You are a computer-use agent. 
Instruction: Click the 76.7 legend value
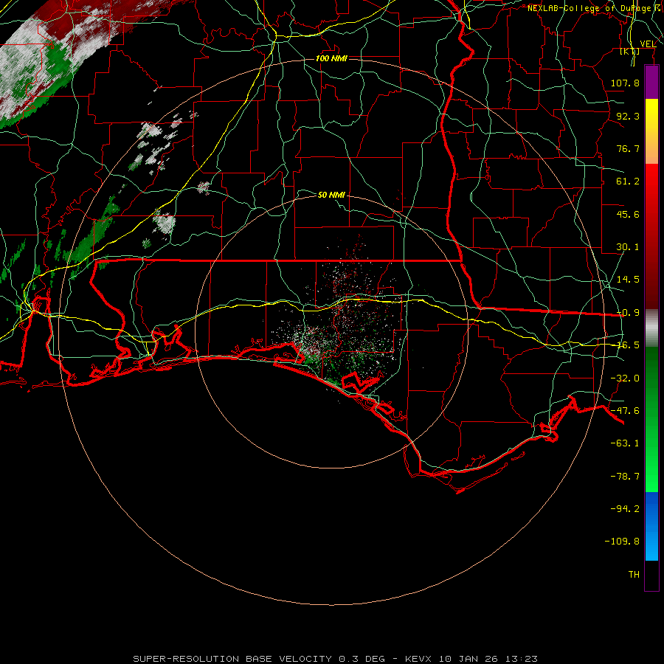pos(628,148)
